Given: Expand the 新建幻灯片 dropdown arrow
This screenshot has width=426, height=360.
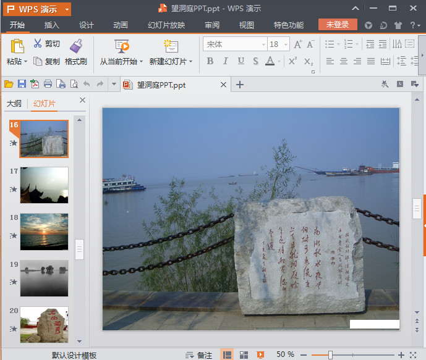Looking at the screenshot, I should pyautogui.click(x=190, y=62).
